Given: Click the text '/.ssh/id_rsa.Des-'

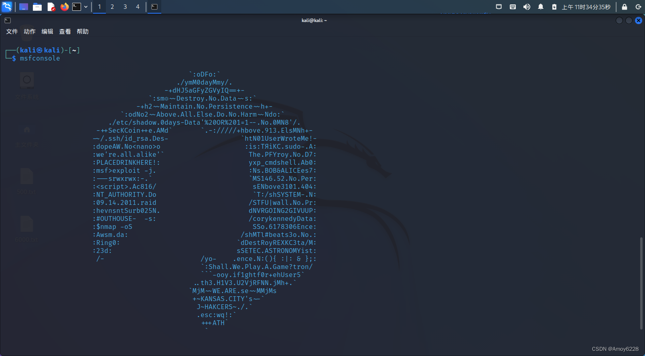Looking at the screenshot, I should coord(134,139).
